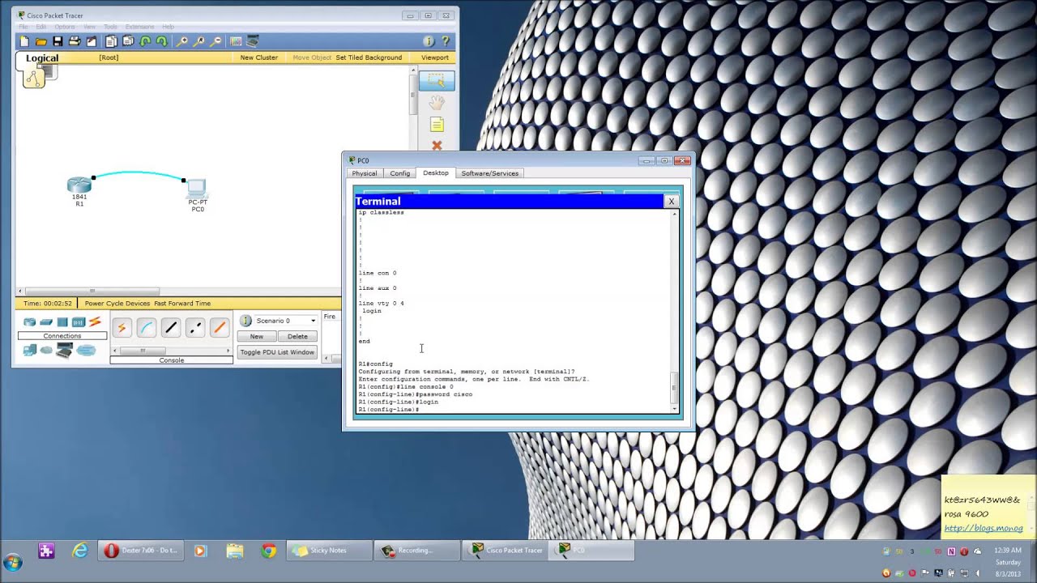Pick the Move Layout hand tool
The width and height of the screenshot is (1037, 583).
pos(437,103)
